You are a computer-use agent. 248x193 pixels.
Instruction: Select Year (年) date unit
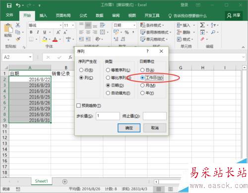click(147, 93)
